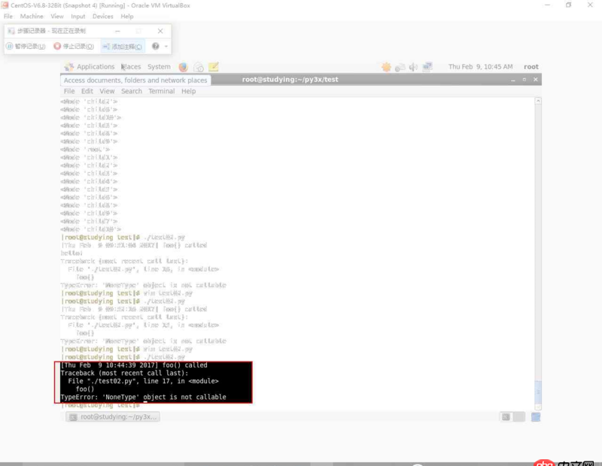Expand the step recorder help dropdown arrow
The height and width of the screenshot is (466, 602).
[166, 47]
